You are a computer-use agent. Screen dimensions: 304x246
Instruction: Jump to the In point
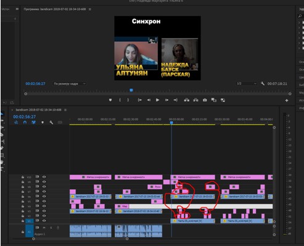tap(140, 100)
